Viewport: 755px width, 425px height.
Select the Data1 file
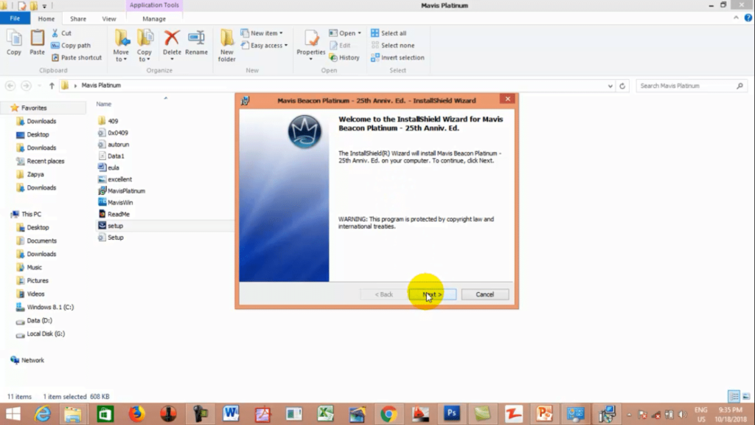coord(111,156)
